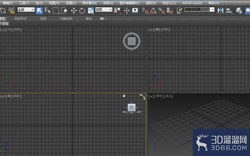The width and height of the screenshot is (250, 156).
Task: Open the [线框] shading menu in the left viewport
Action: click(x=17, y=96)
